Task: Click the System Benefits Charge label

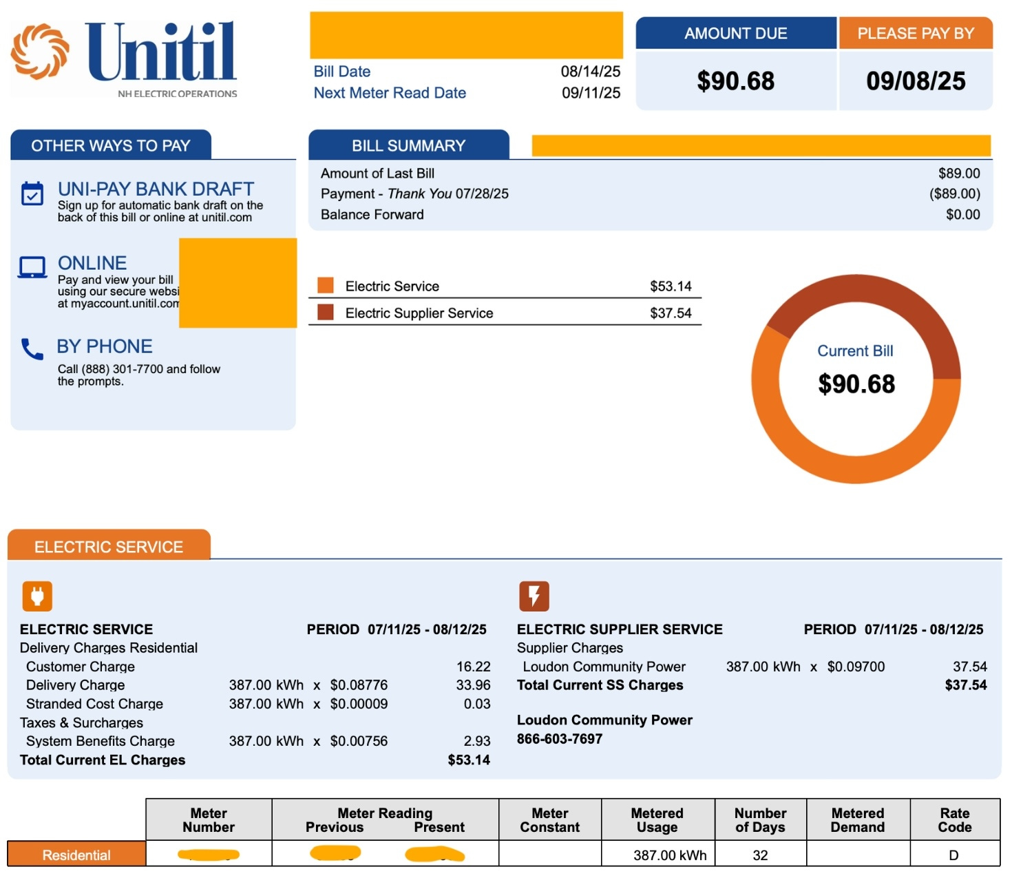Action: [101, 741]
